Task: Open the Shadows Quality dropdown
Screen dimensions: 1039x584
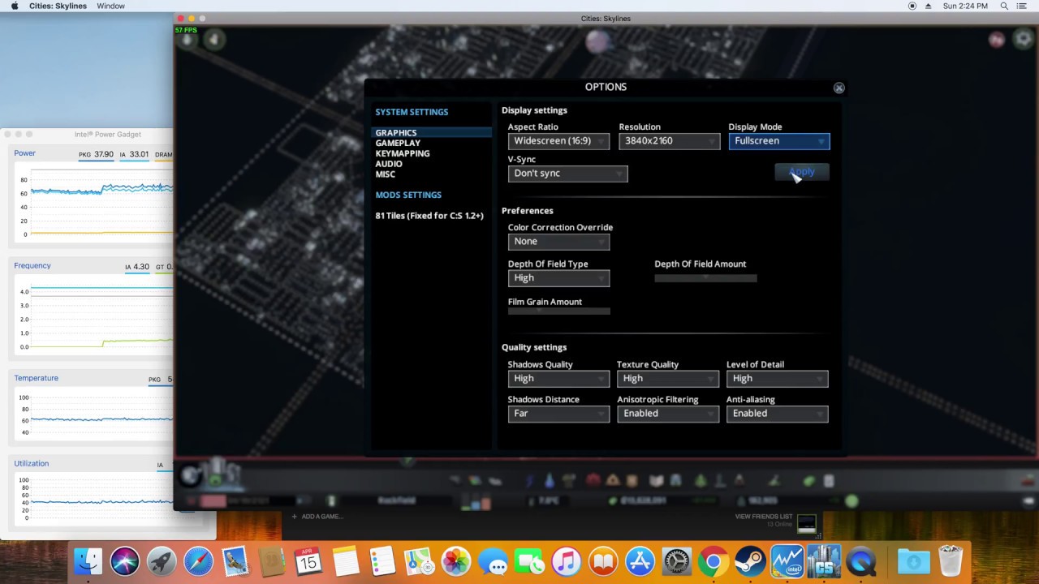Action: [558, 379]
